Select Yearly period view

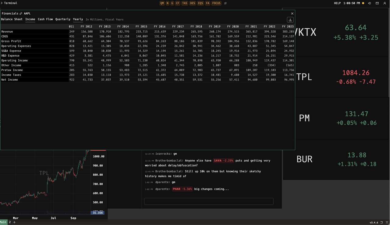click(78, 19)
